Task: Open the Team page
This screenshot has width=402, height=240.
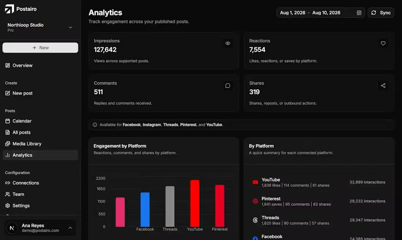Action: [40, 194]
